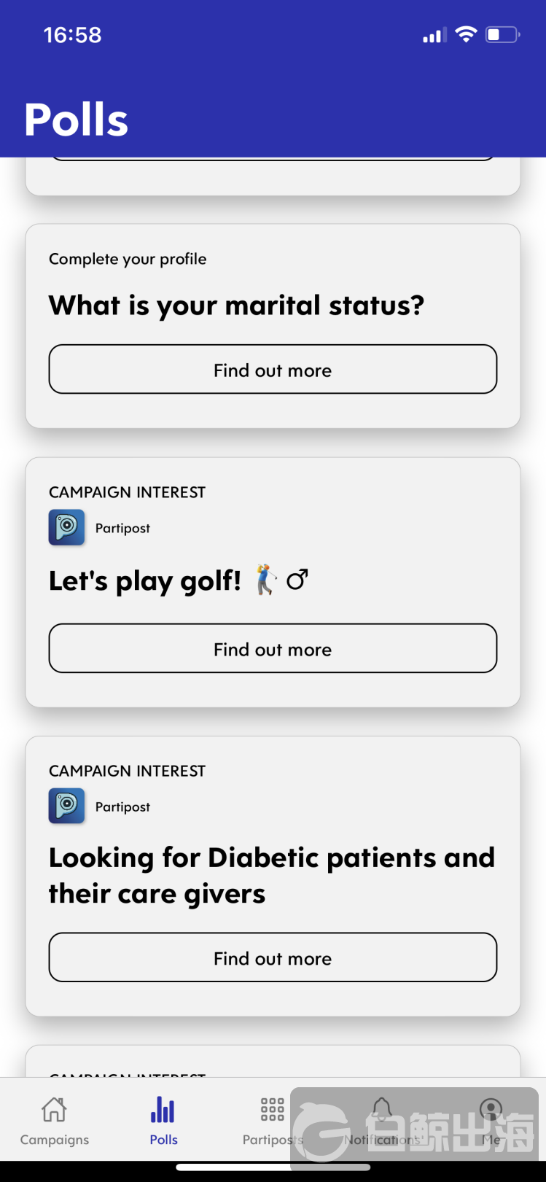Open the Campaigns home icon
Image resolution: width=546 pixels, height=1182 pixels.
click(55, 1110)
